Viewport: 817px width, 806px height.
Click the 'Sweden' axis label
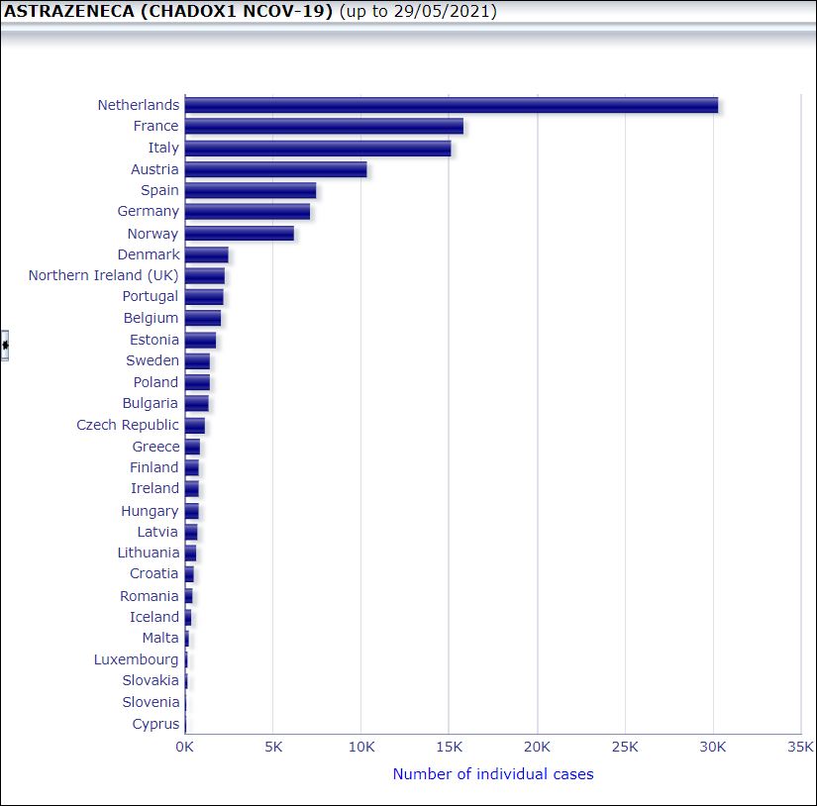coord(153,360)
